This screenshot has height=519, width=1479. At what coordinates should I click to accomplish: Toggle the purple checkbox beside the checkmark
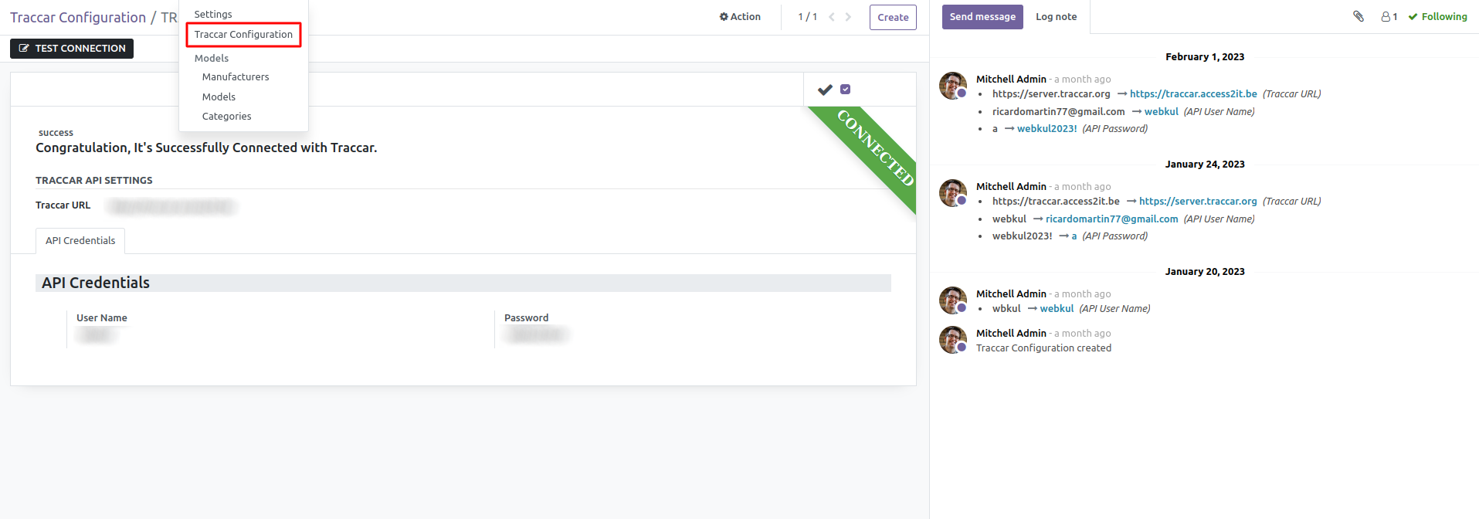point(846,90)
